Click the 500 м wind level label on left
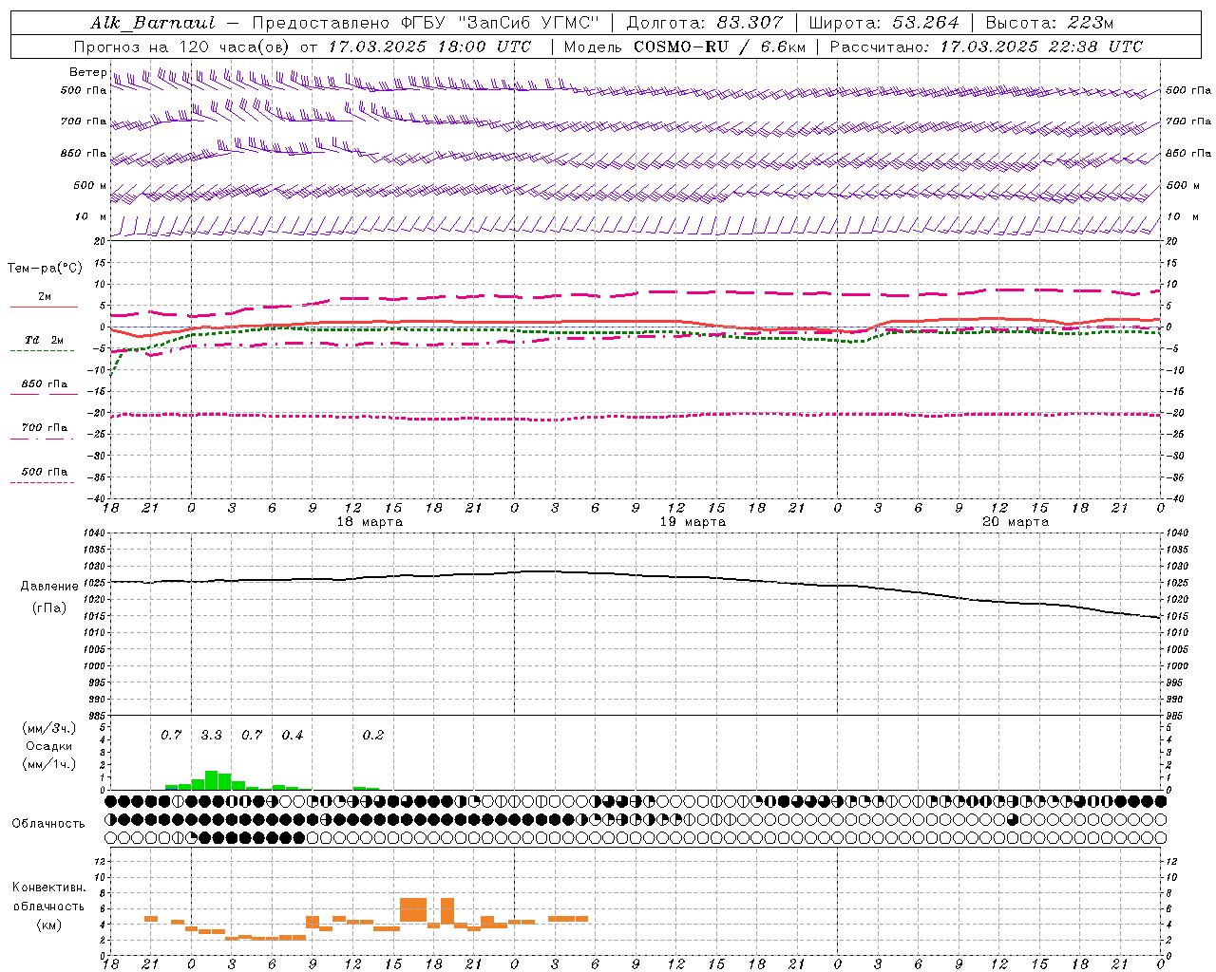 (90, 185)
